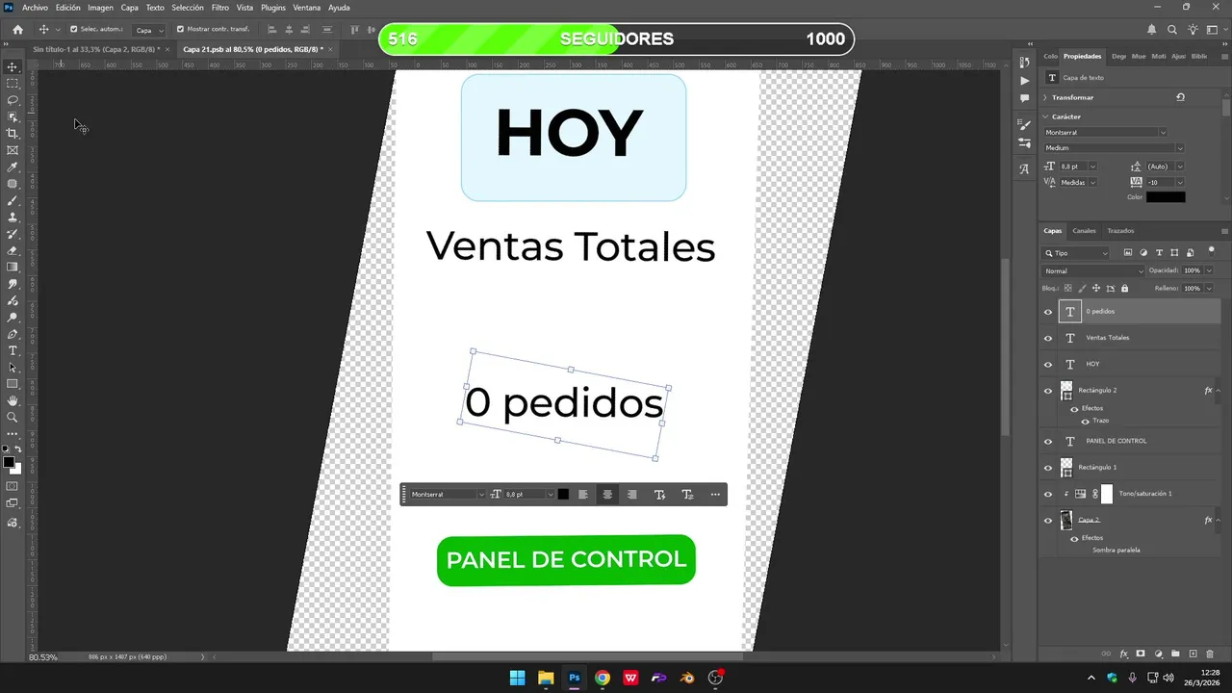Click the notifications bell icon

[1152, 30]
